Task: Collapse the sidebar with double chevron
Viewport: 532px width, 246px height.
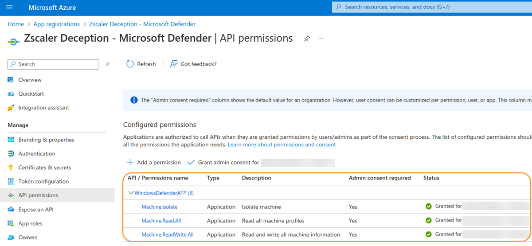Action: [108, 64]
